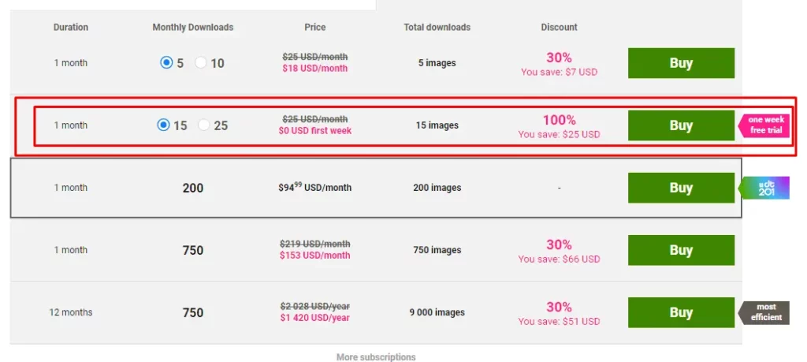Click the 100% discount label
Screen dimensions: 807x362
[x=559, y=120]
